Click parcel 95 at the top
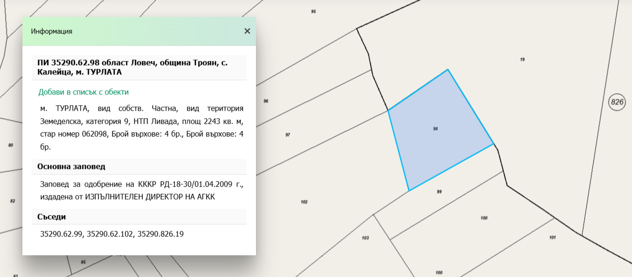The width and height of the screenshot is (632, 277). [313, 11]
